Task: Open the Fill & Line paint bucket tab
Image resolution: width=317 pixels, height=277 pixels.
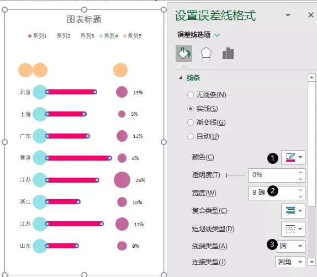Action: point(184,54)
